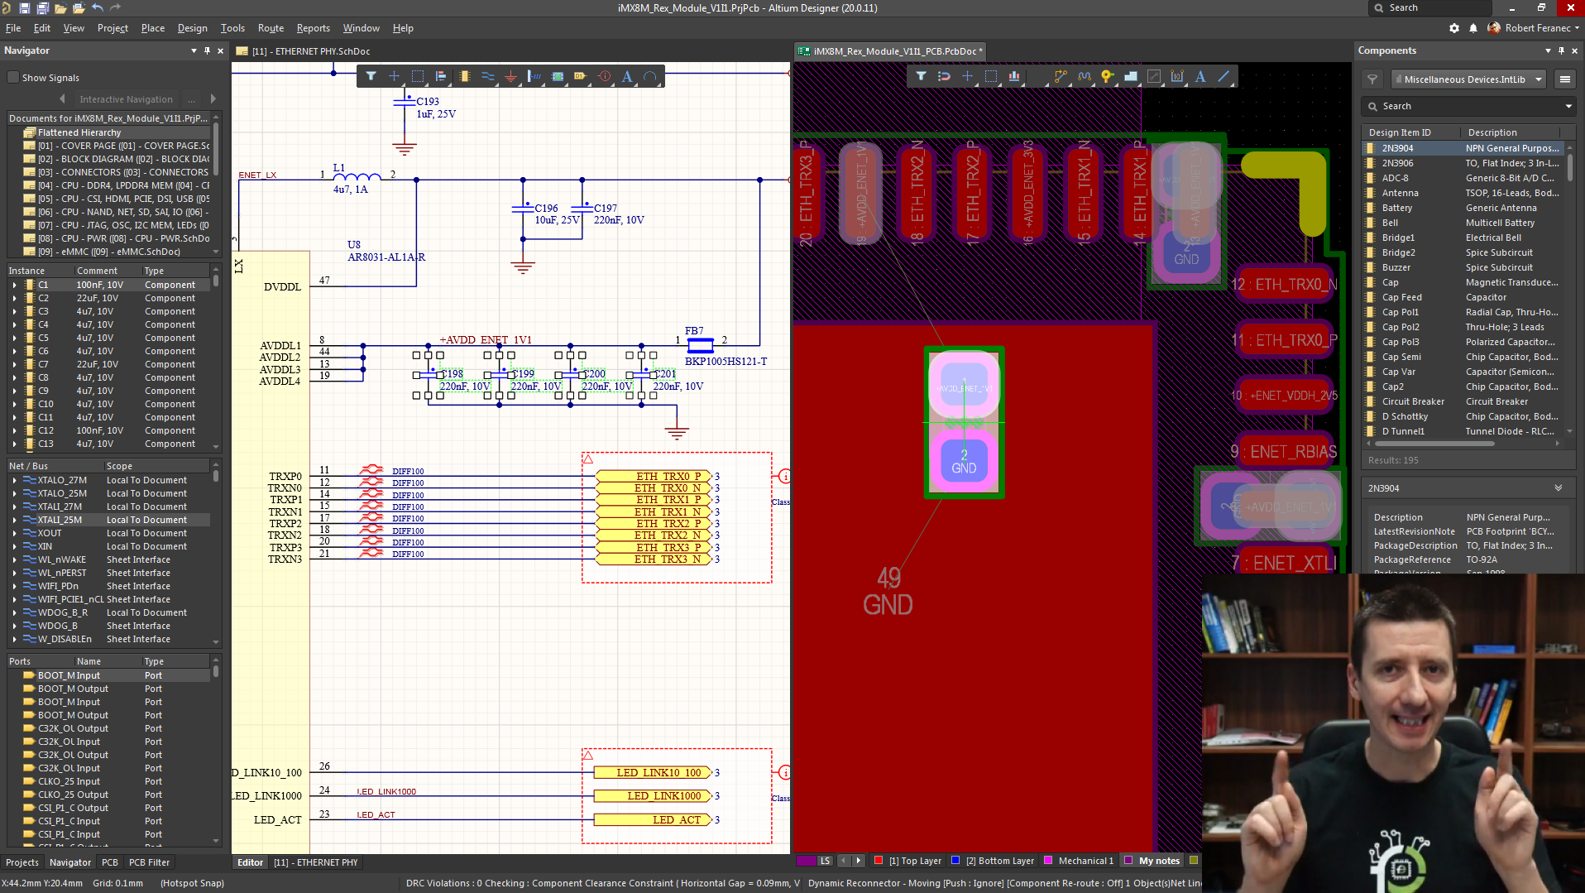Open the Miscellaneous Devices.IntLib library dropdown
The width and height of the screenshot is (1585, 893).
1470,79
